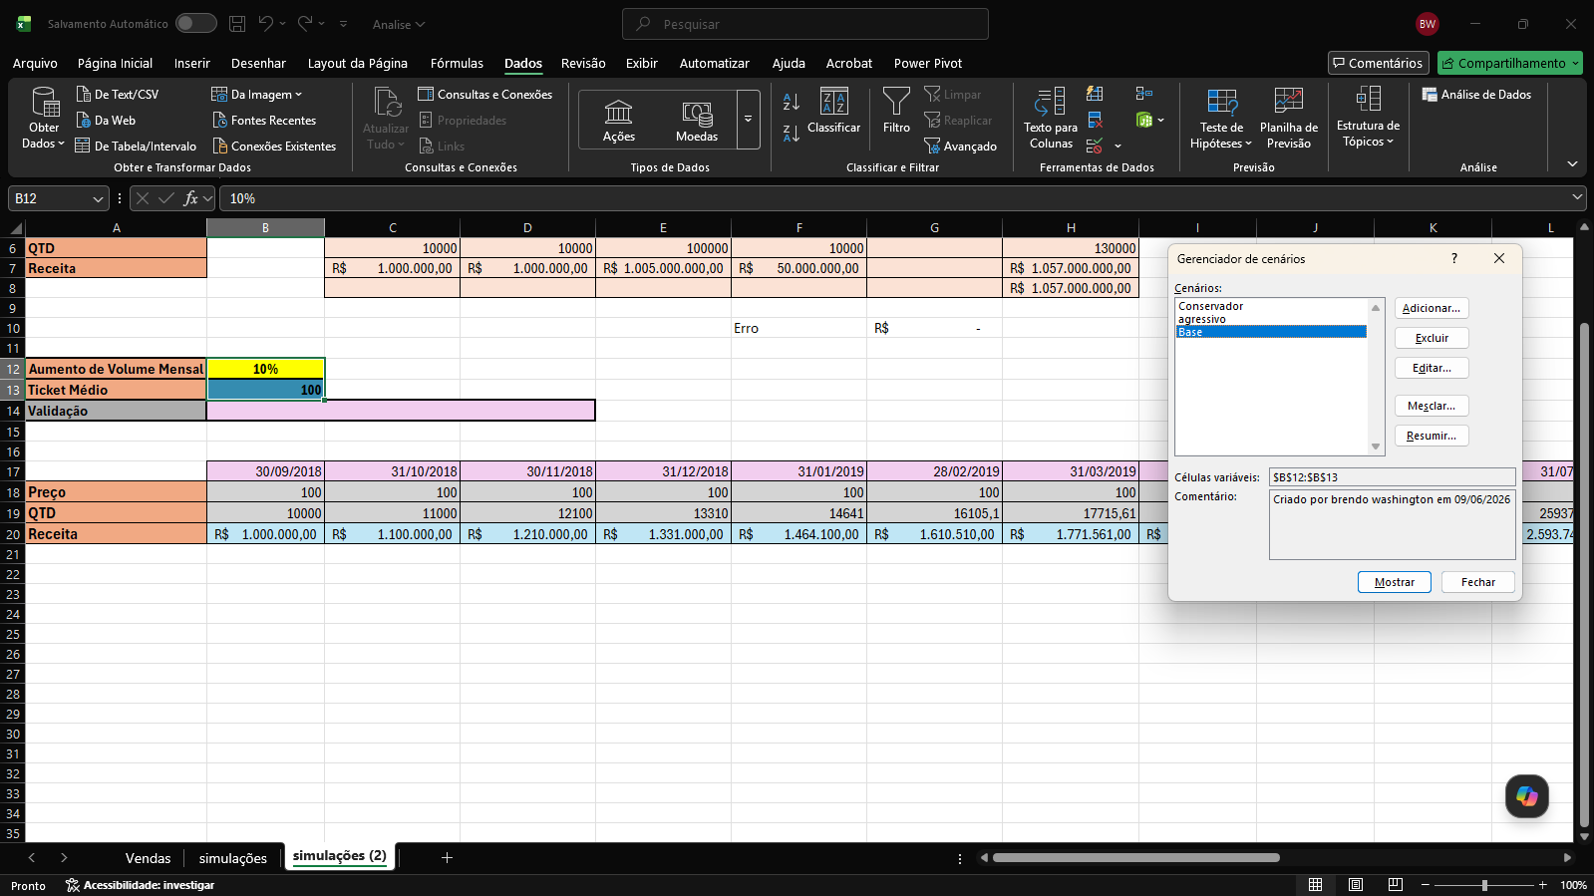Select De Tabela/Intervalo option
The height and width of the screenshot is (896, 1594).
tap(136, 146)
